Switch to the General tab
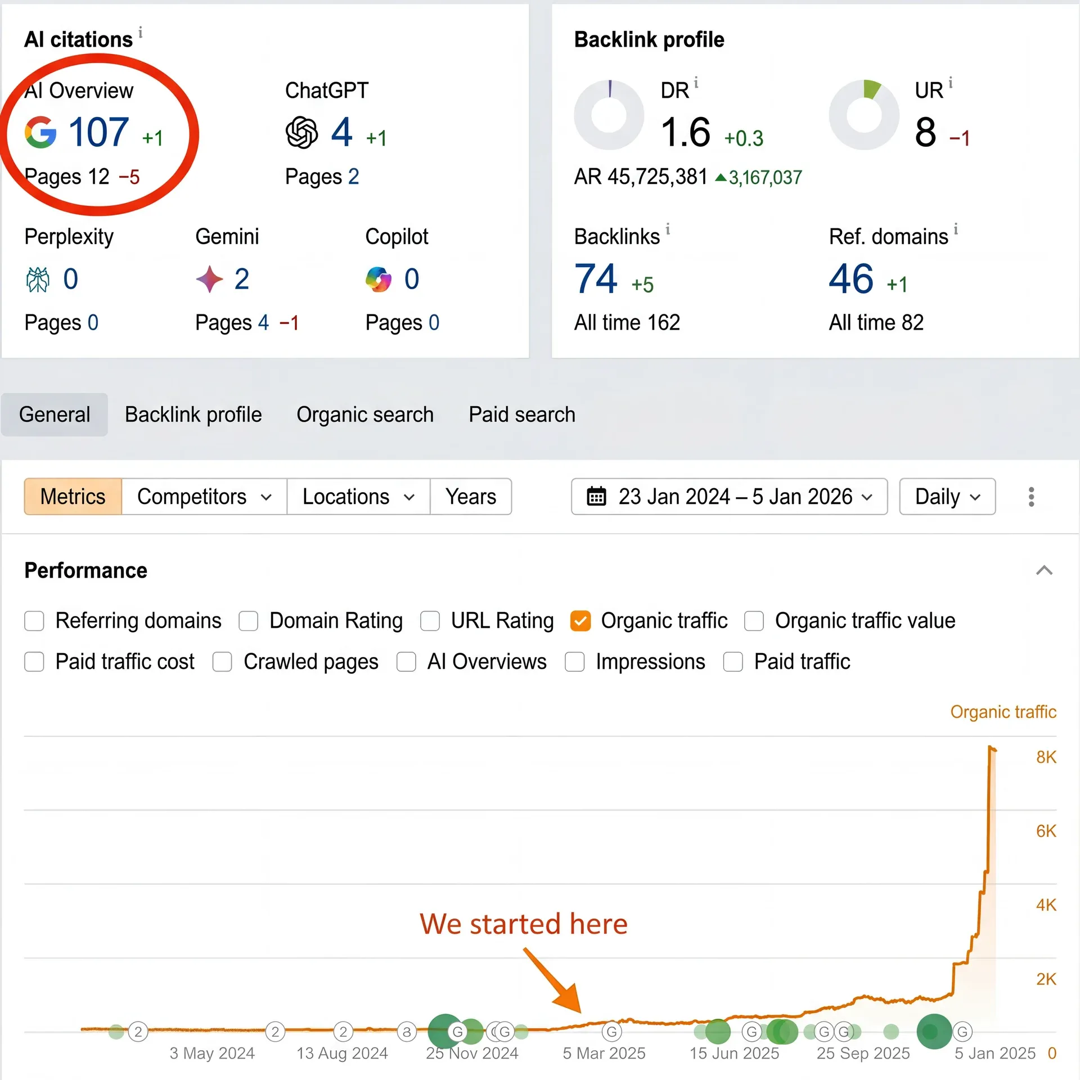This screenshot has width=1080, height=1080. pos(55,415)
